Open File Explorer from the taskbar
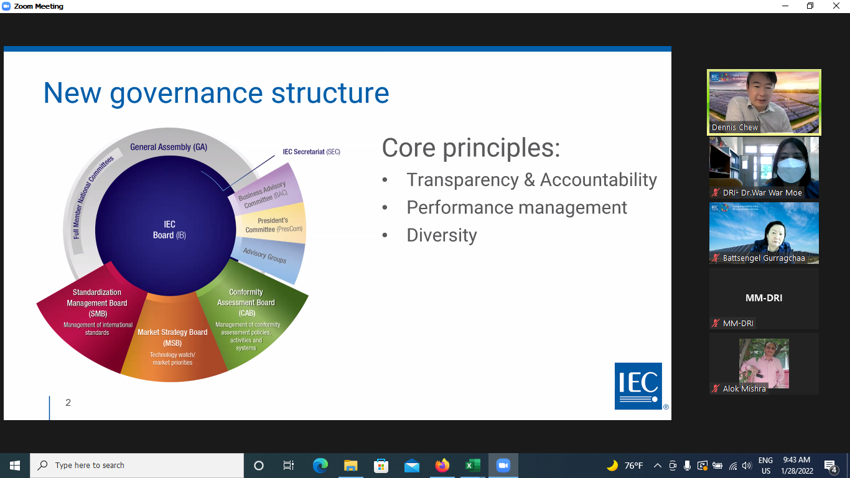Viewport: 850px width, 478px height. [351, 465]
